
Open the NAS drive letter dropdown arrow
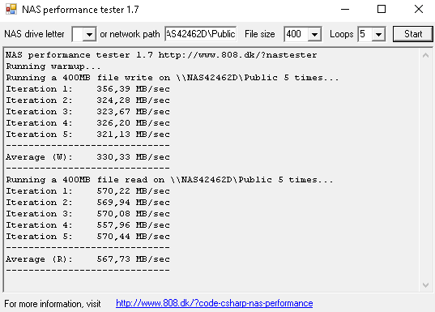point(89,34)
